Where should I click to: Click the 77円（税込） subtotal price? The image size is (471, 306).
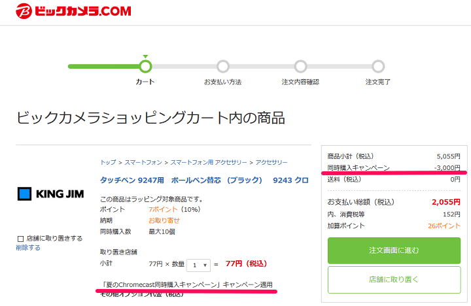[x=246, y=263]
